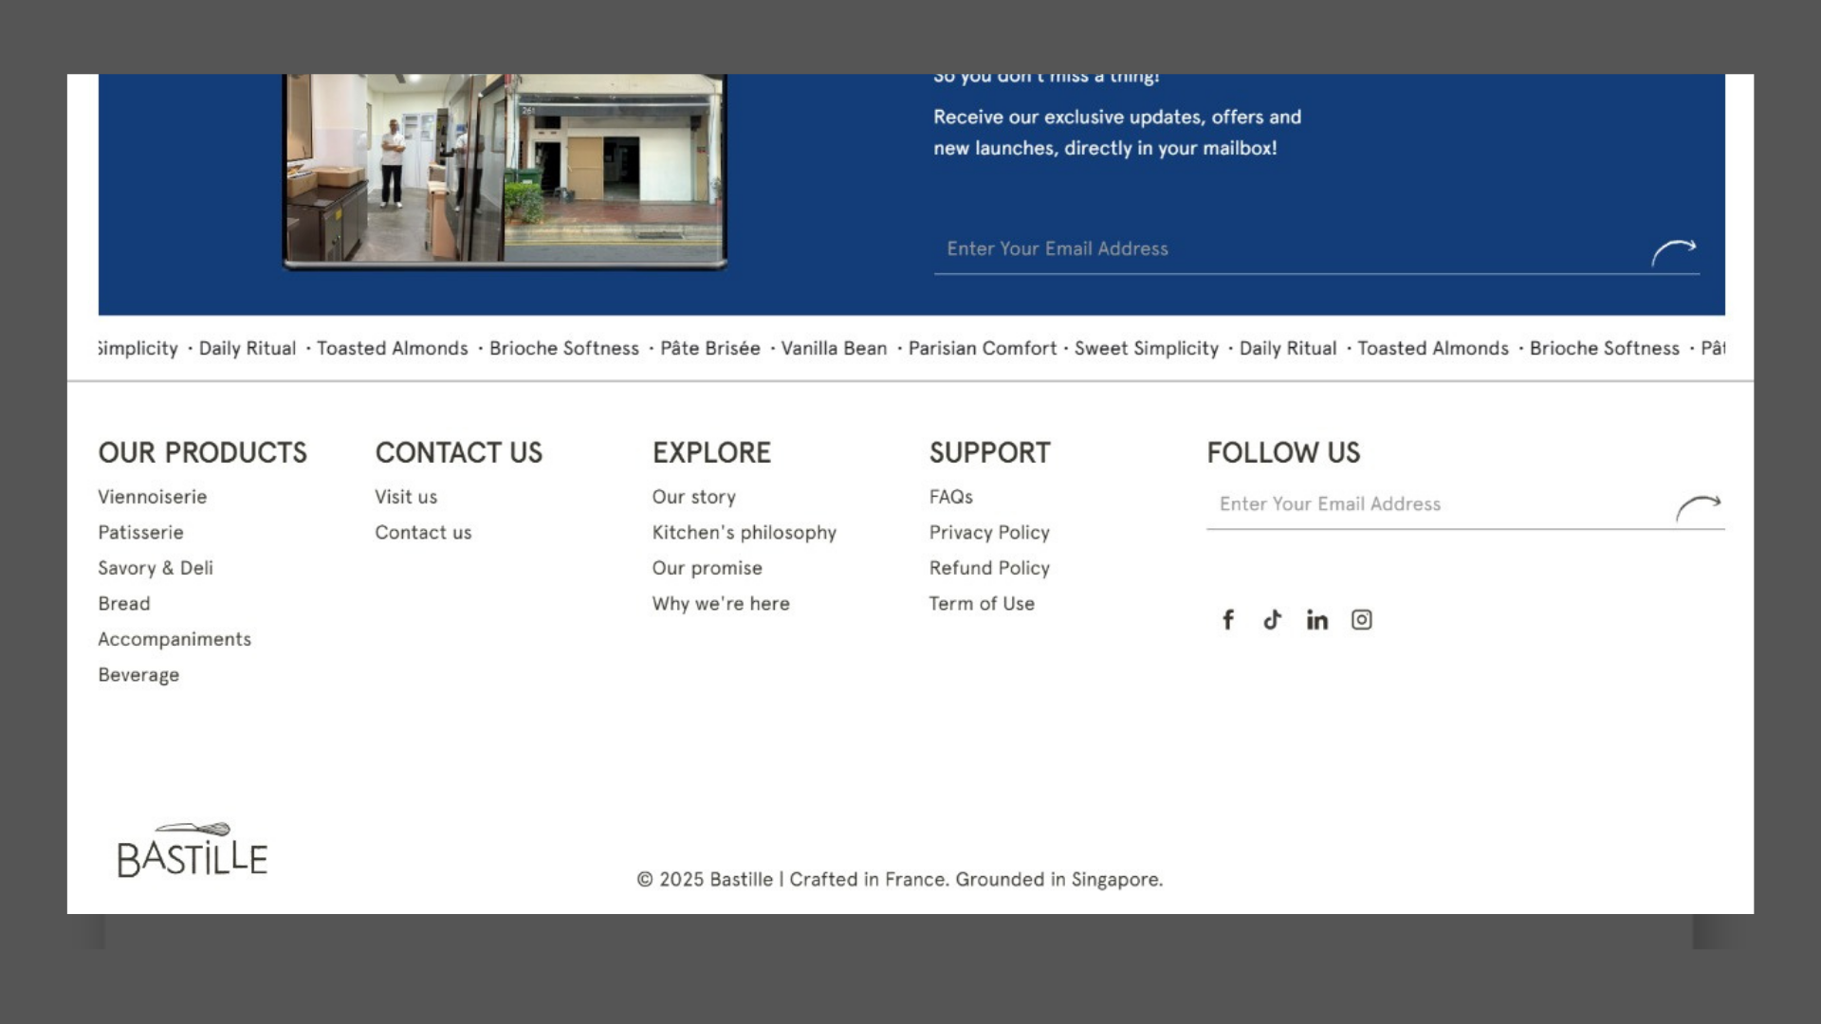
Task: Open Bastille's LinkedIn page icon
Action: click(1317, 620)
